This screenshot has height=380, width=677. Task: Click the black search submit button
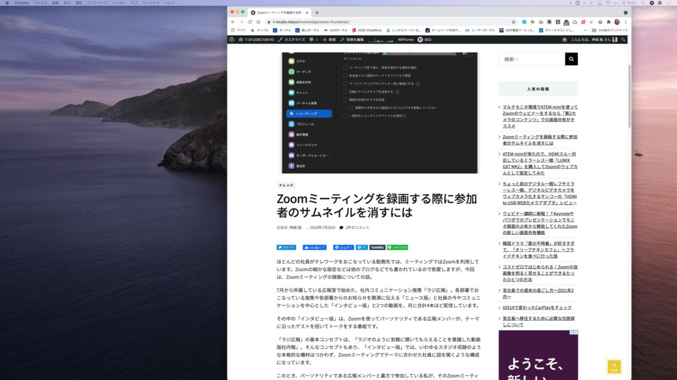(571, 59)
